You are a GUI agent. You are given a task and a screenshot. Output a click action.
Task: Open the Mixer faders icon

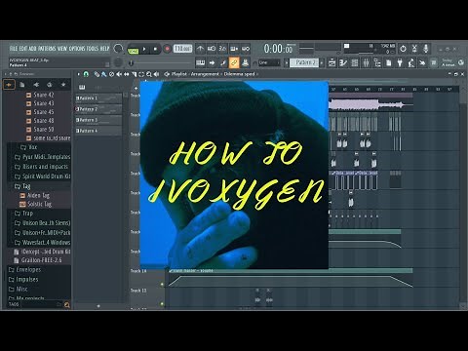tap(366, 62)
